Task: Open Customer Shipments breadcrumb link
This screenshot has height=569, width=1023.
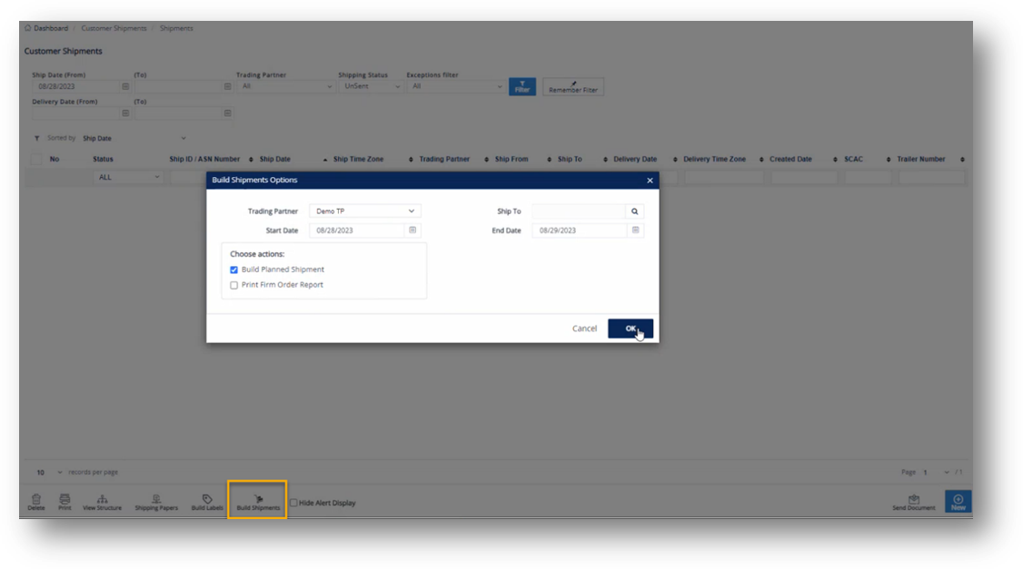Action: (114, 28)
